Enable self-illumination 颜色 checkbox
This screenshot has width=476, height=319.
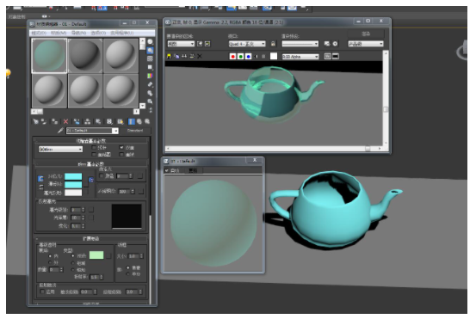(102, 176)
